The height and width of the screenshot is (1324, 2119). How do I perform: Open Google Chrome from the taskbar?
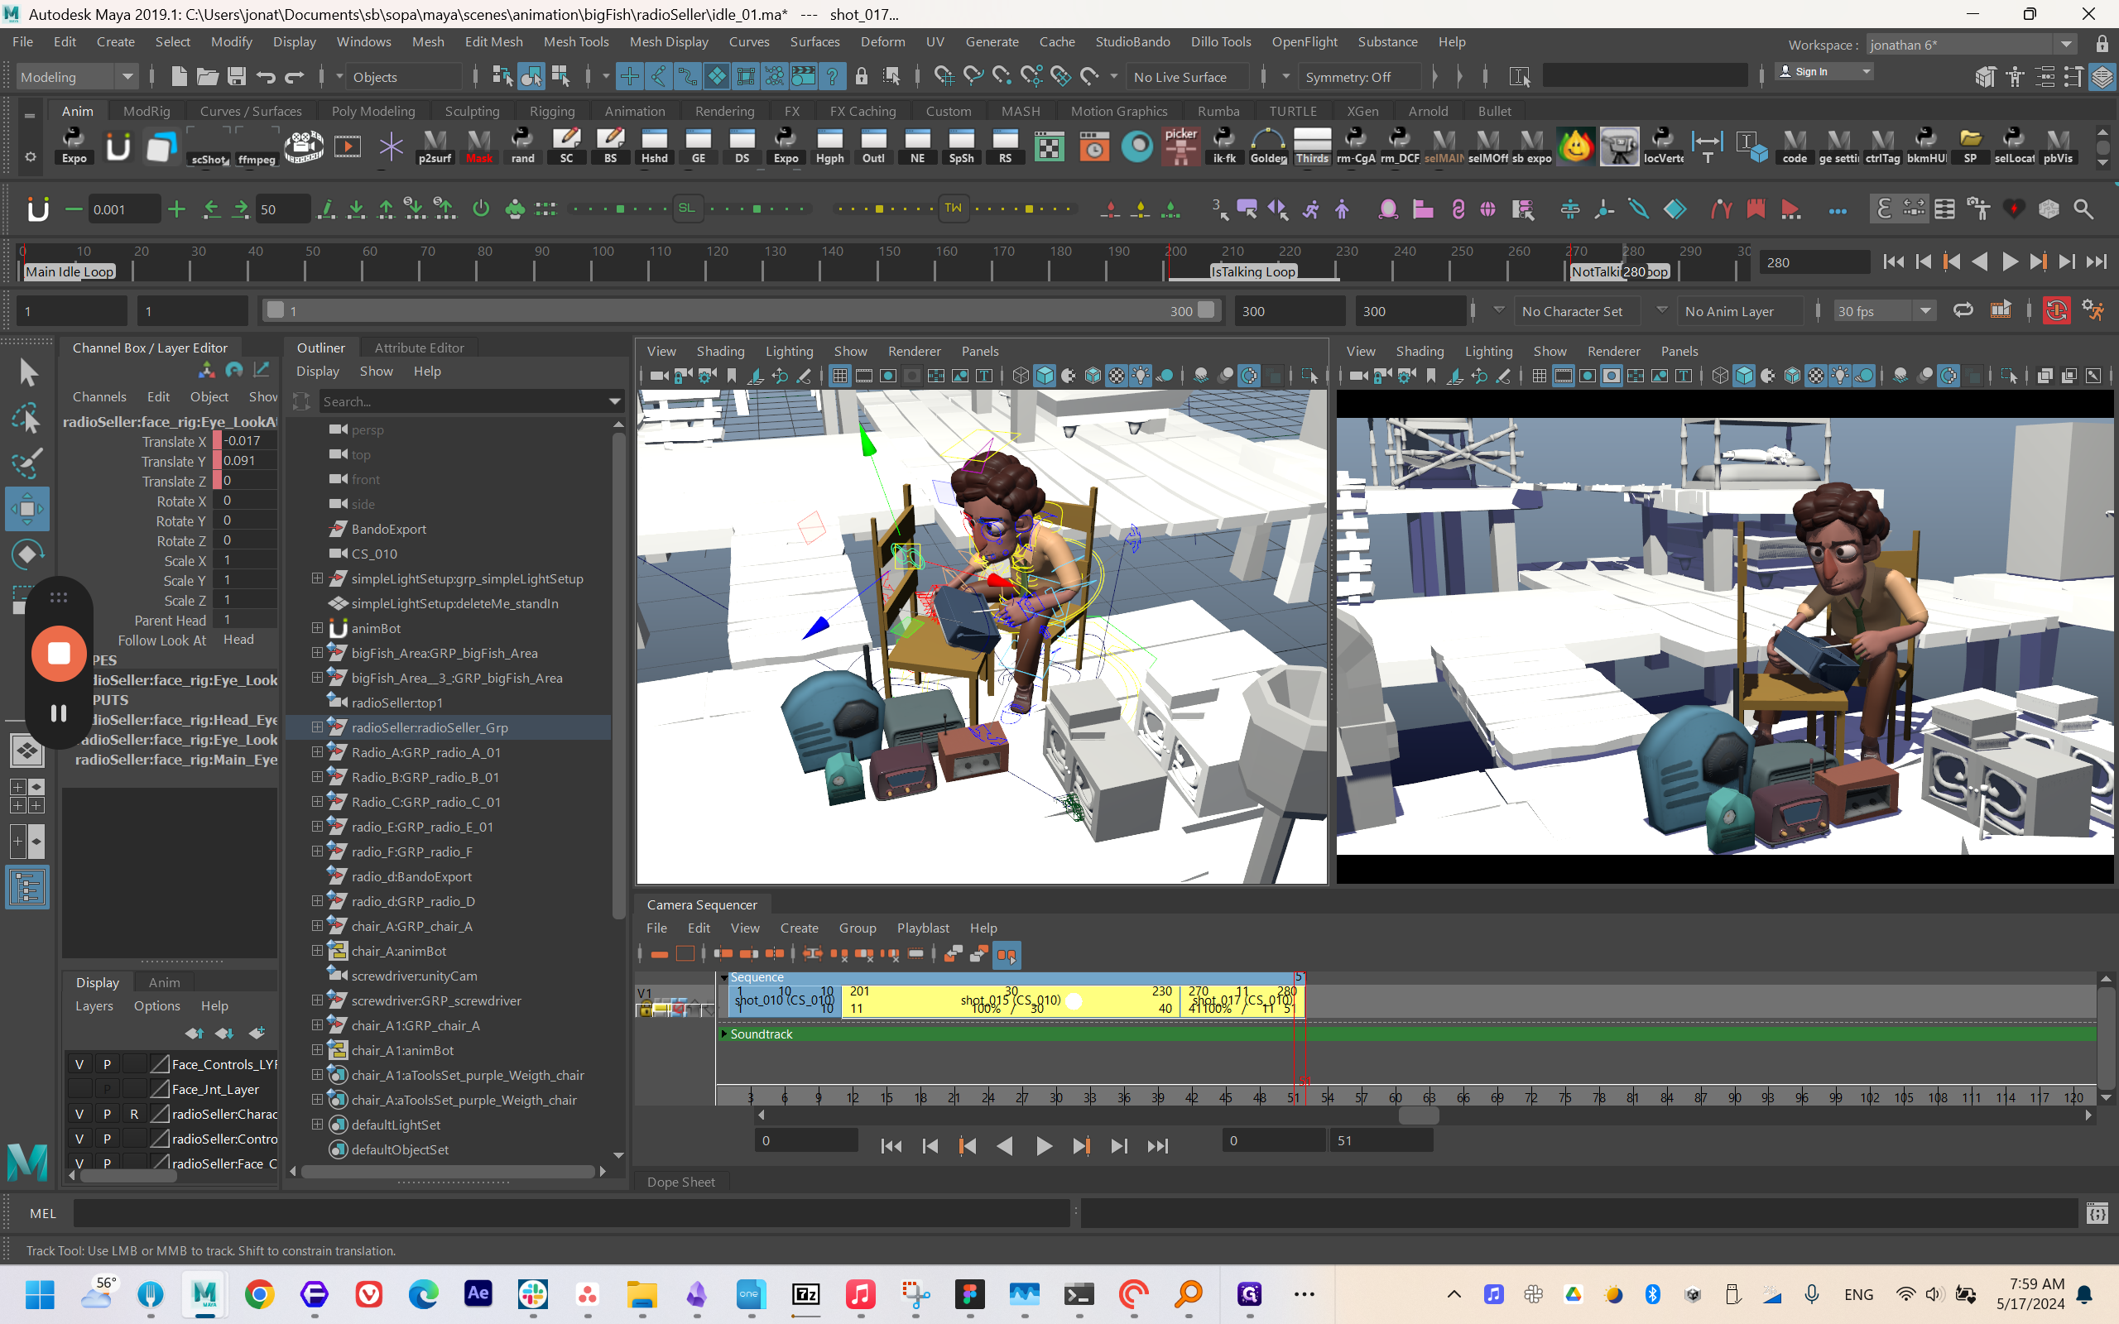pos(259,1294)
